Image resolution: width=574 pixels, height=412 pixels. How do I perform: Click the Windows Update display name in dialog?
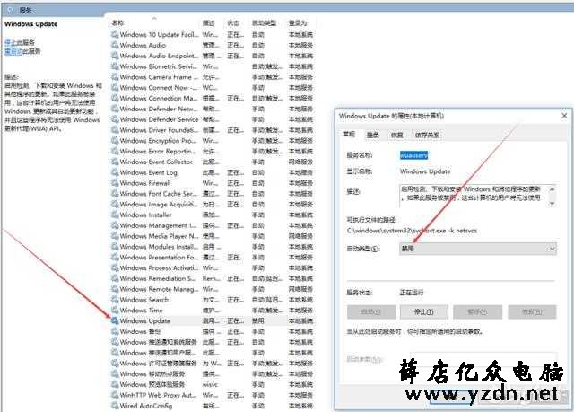425,171
